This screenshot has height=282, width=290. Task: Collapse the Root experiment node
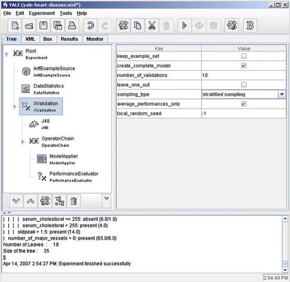click(6, 54)
